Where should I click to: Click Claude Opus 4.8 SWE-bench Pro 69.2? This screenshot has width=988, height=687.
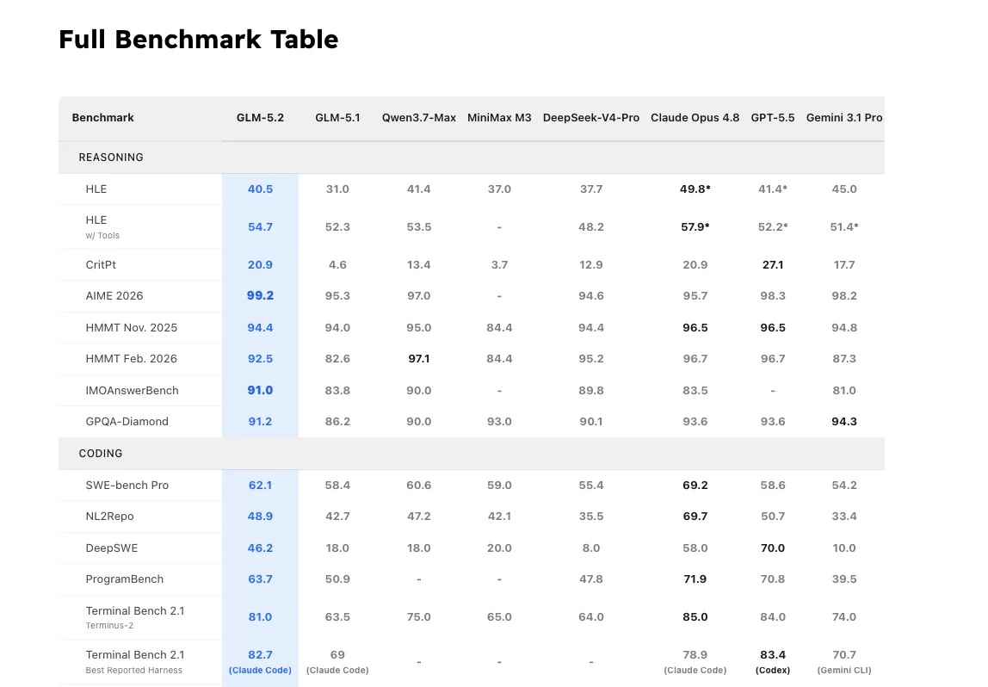click(695, 486)
